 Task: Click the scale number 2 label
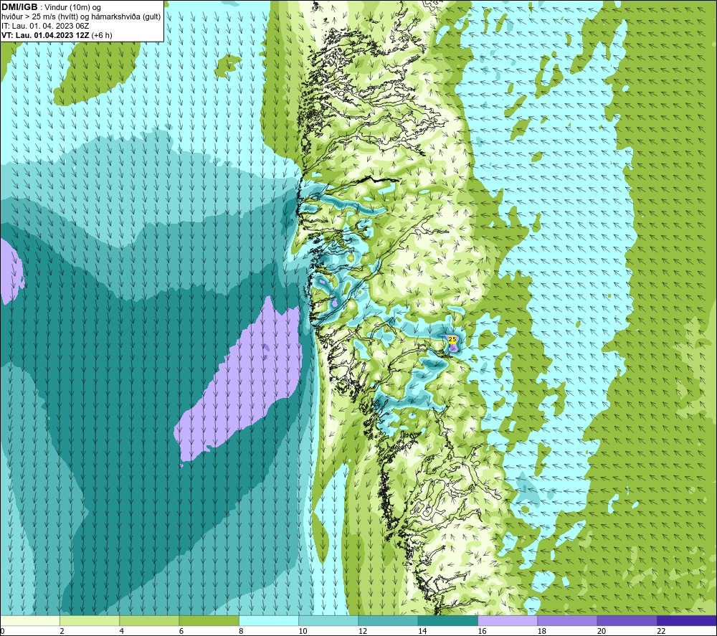click(62, 631)
